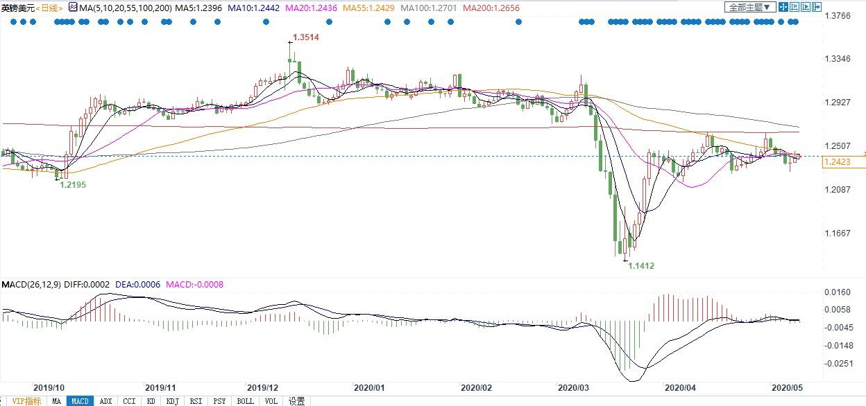
Task: Click the 1.3346 price axis label
Action: pyautogui.click(x=837, y=59)
